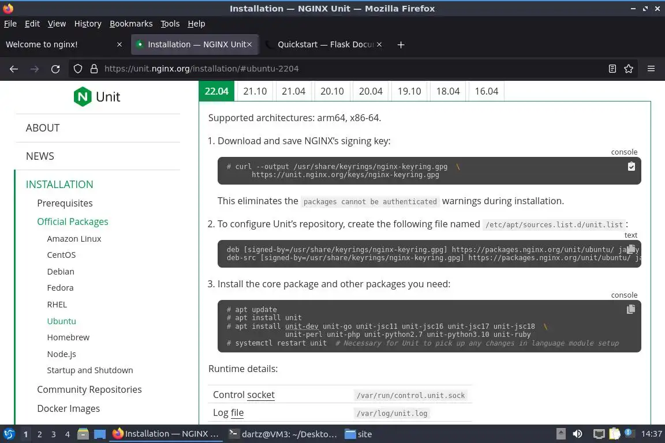The height and width of the screenshot is (443, 665).
Task: Select the active 22.04 version tab
Action: point(216,91)
